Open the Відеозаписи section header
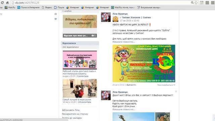The width and height of the screenshot is (215, 121). (x=69, y=43)
